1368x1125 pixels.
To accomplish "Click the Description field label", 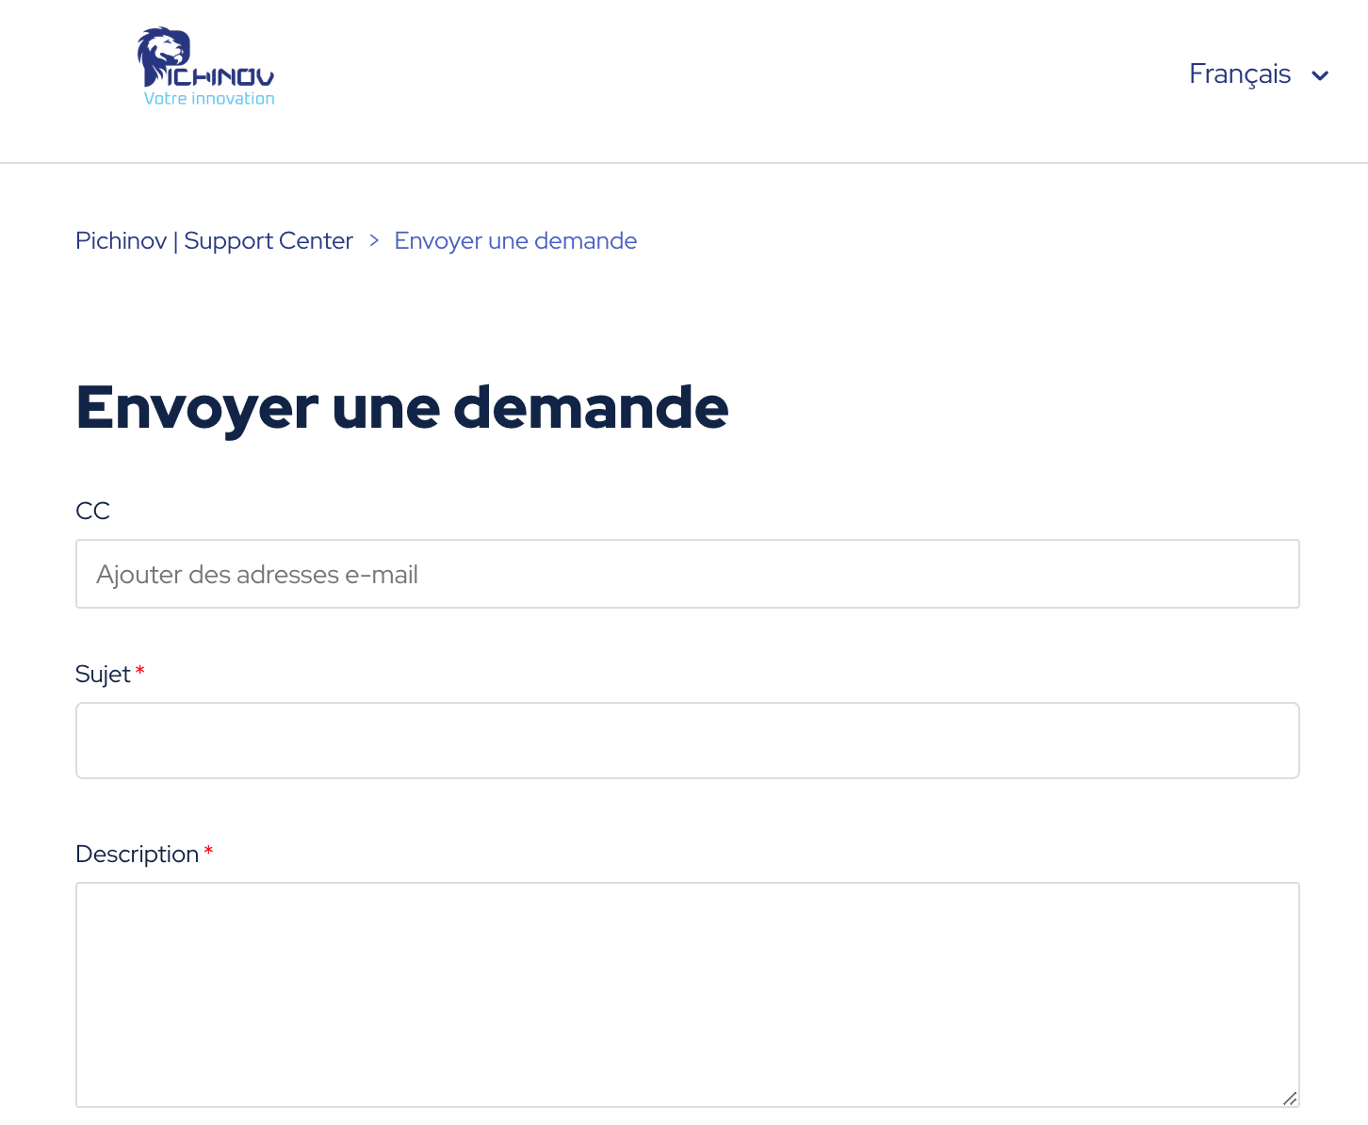I will pyautogui.click(x=137, y=855).
